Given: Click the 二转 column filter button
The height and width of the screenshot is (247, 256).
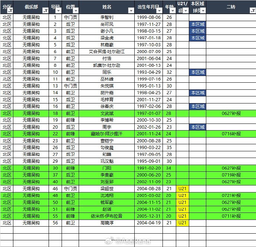Looking at the screenshot, I should point(252,11).
